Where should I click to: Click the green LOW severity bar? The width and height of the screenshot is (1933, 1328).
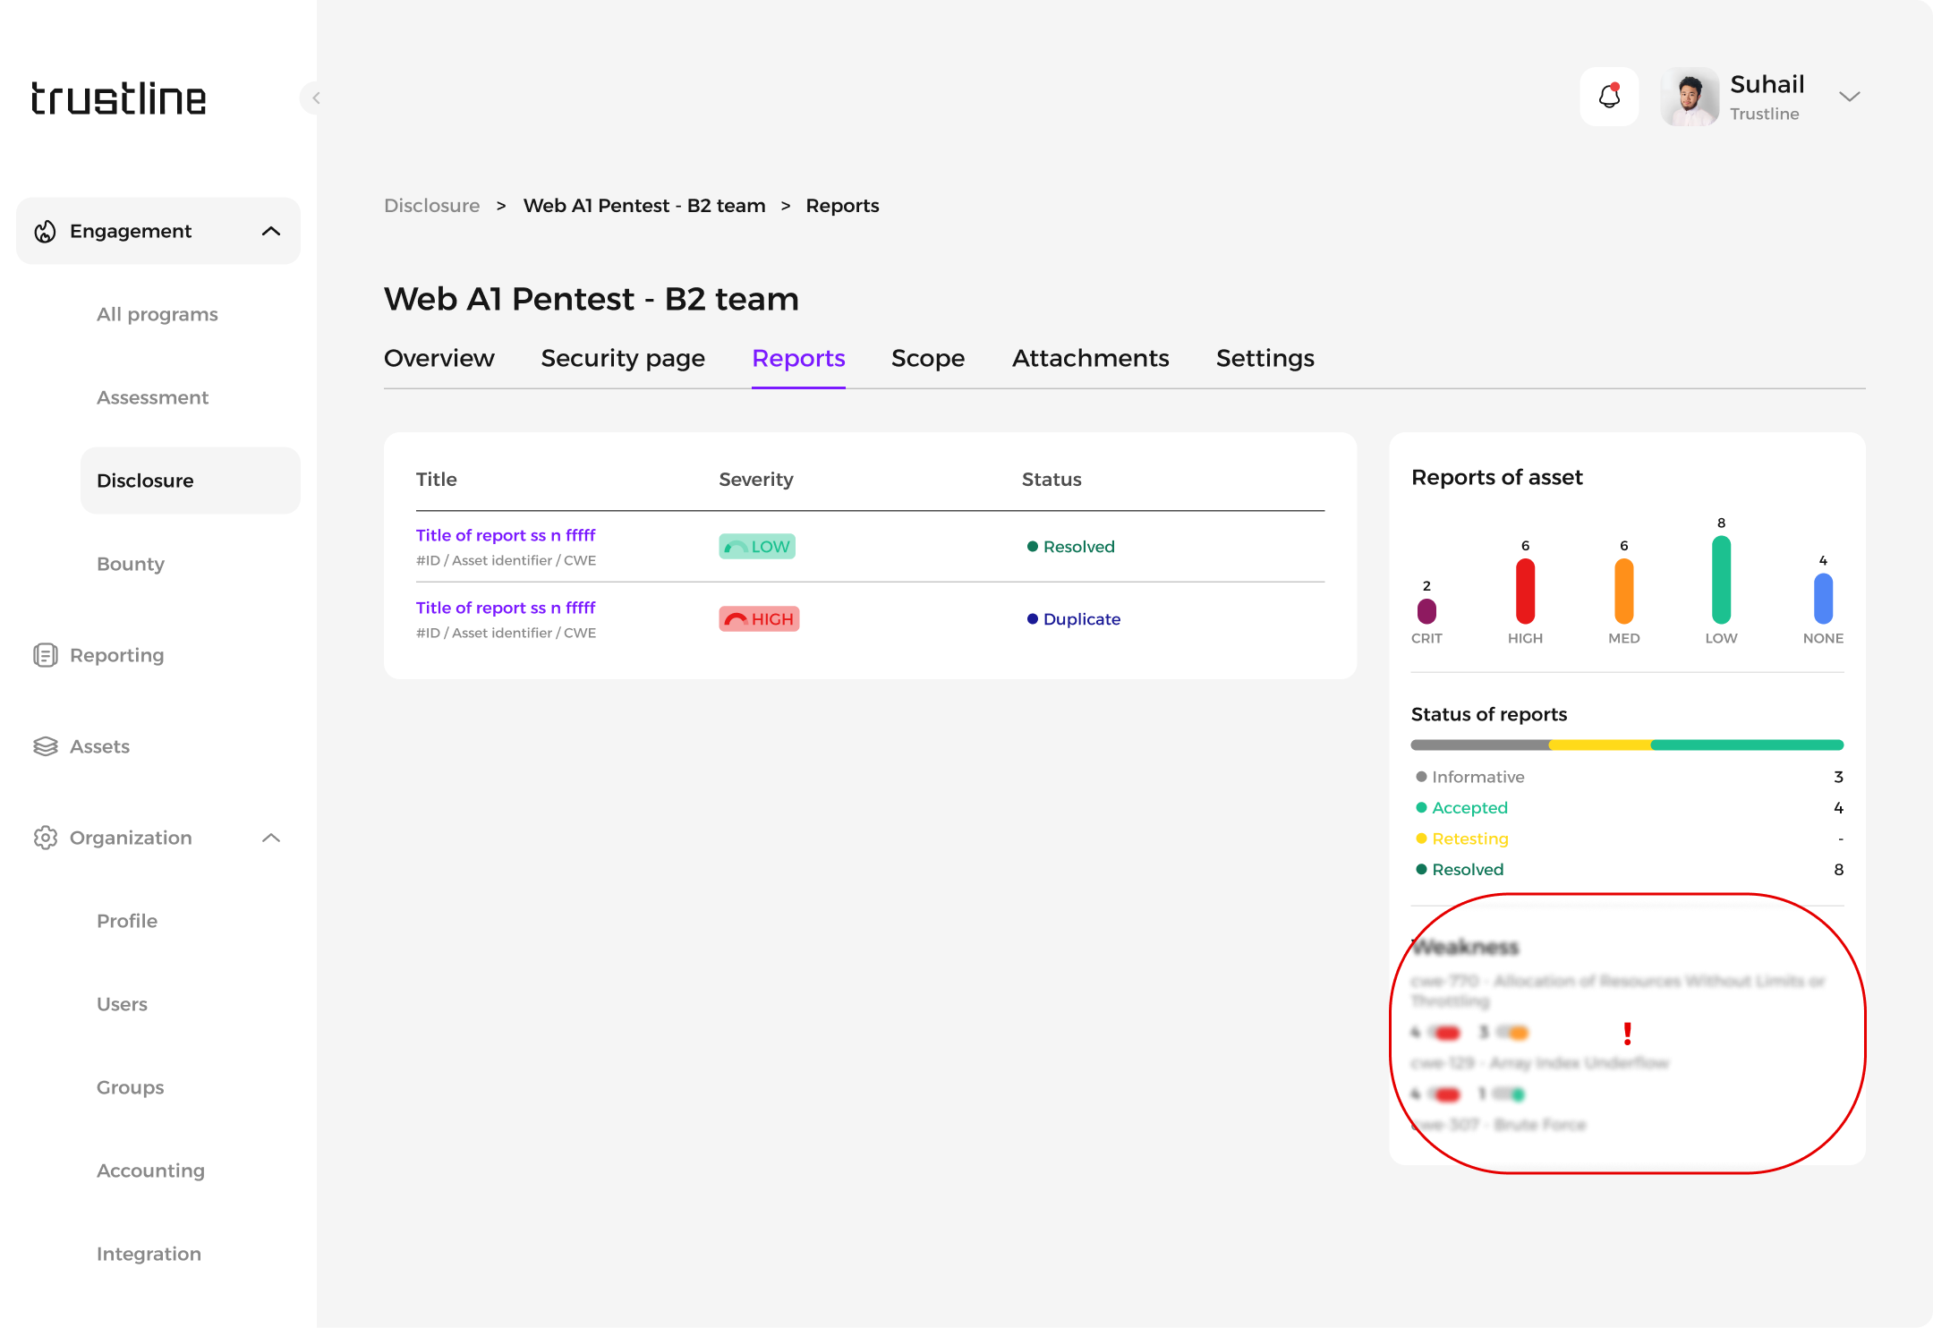[1720, 580]
